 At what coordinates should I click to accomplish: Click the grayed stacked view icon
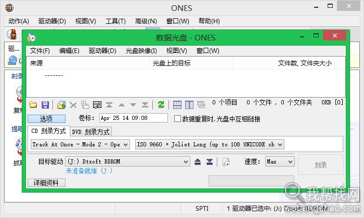(x=201, y=105)
